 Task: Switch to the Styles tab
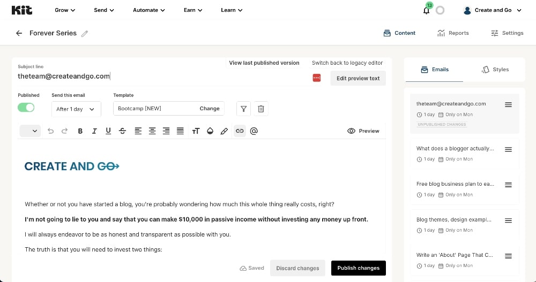(495, 70)
